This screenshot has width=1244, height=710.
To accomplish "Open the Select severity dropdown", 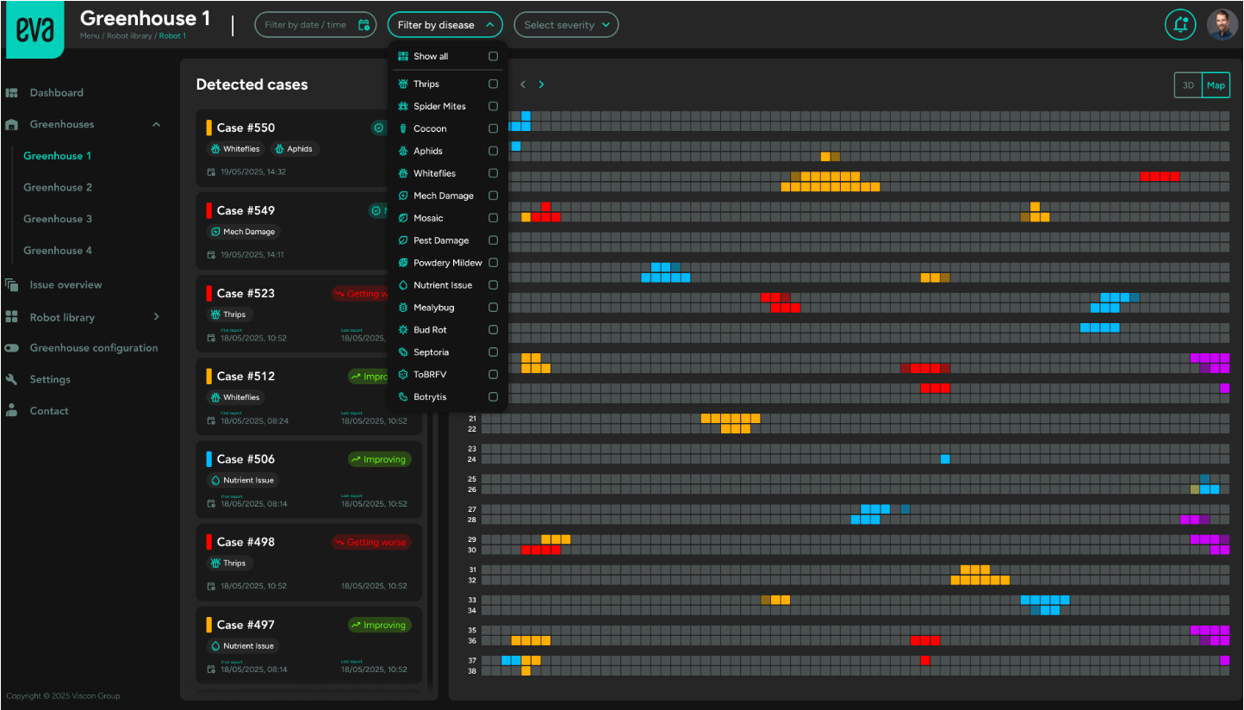I will coord(566,25).
